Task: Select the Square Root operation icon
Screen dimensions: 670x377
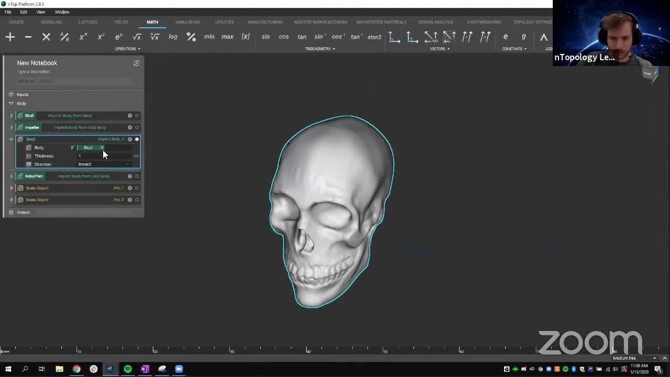Action: [x=137, y=37]
